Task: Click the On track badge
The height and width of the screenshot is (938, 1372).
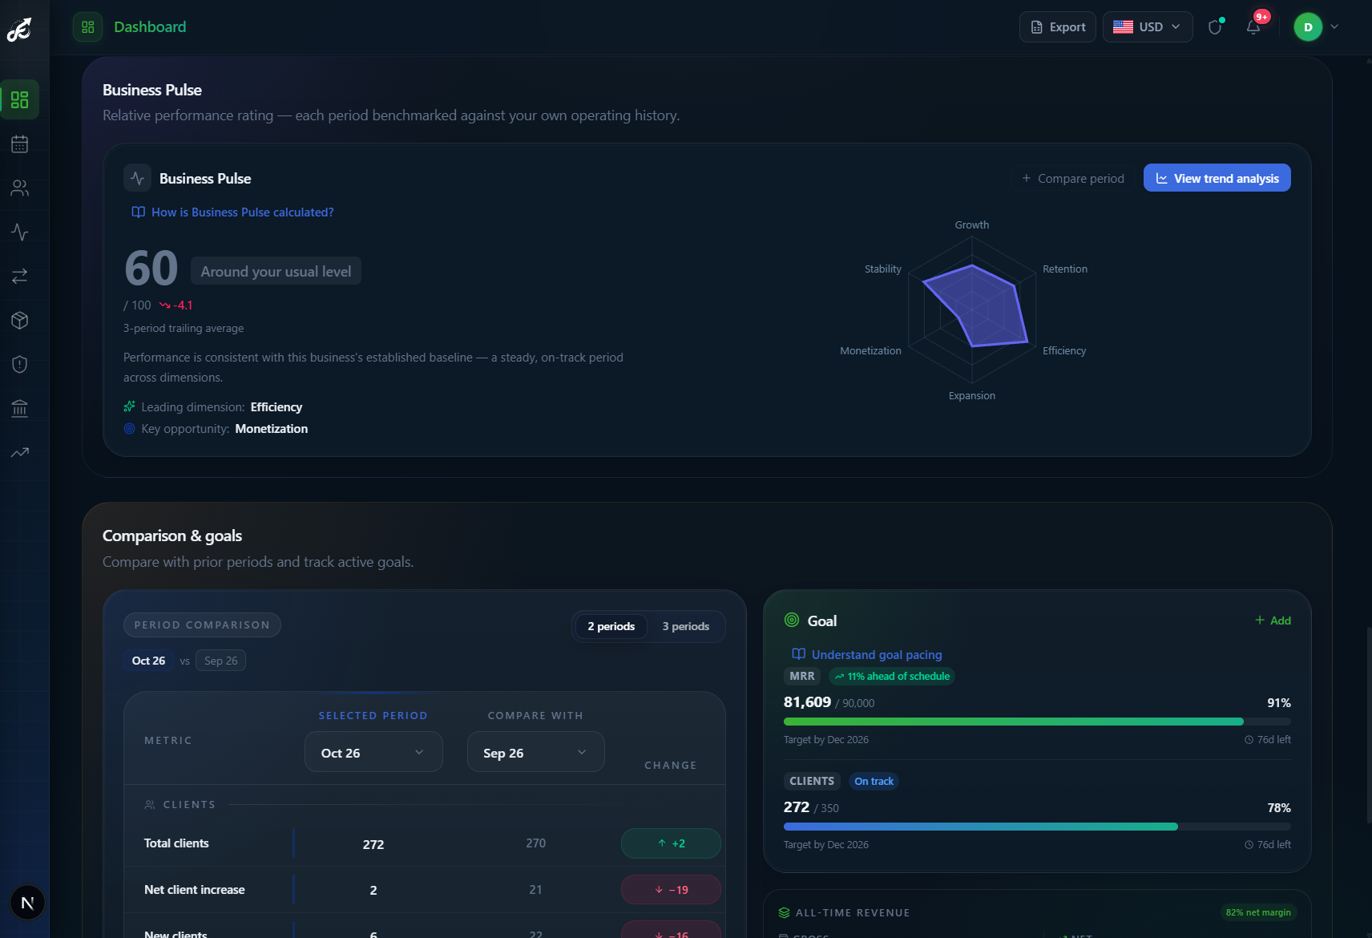Action: click(x=874, y=781)
